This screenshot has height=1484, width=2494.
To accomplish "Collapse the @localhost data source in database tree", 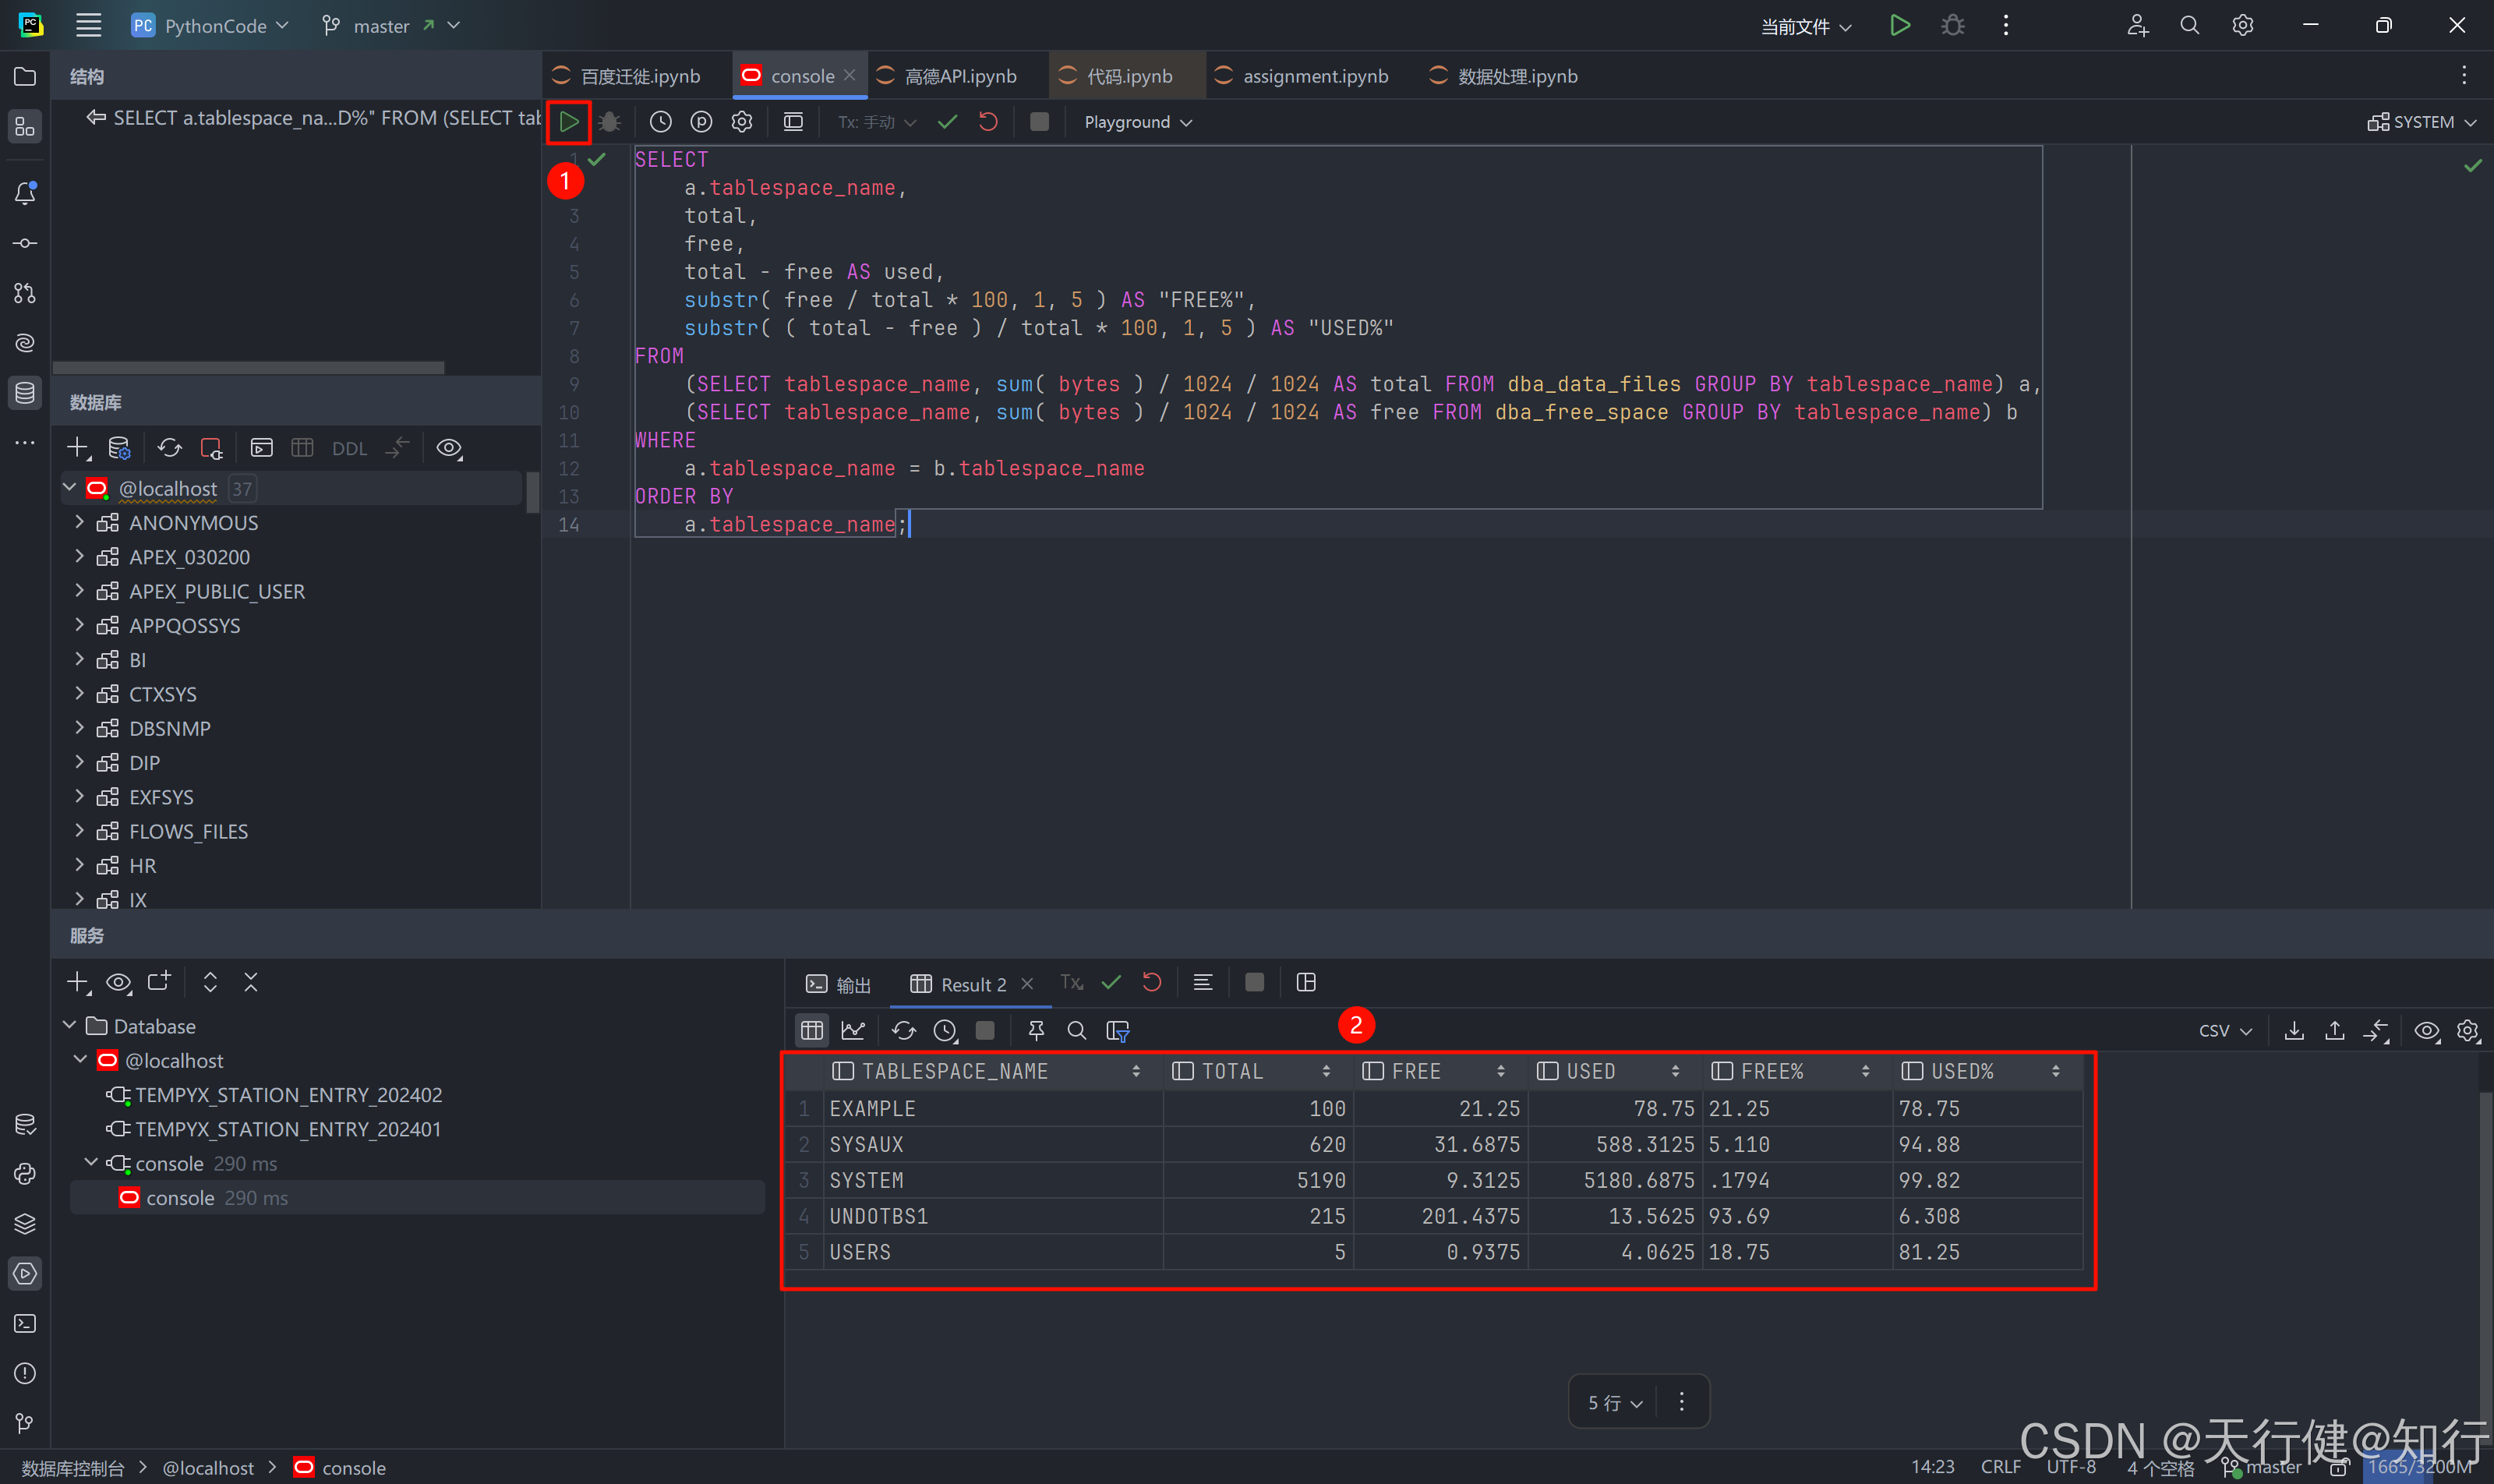I will click(x=70, y=488).
